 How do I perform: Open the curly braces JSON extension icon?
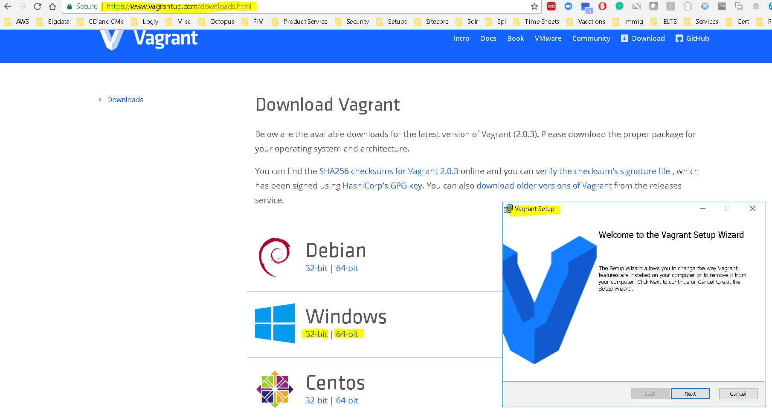coord(688,6)
